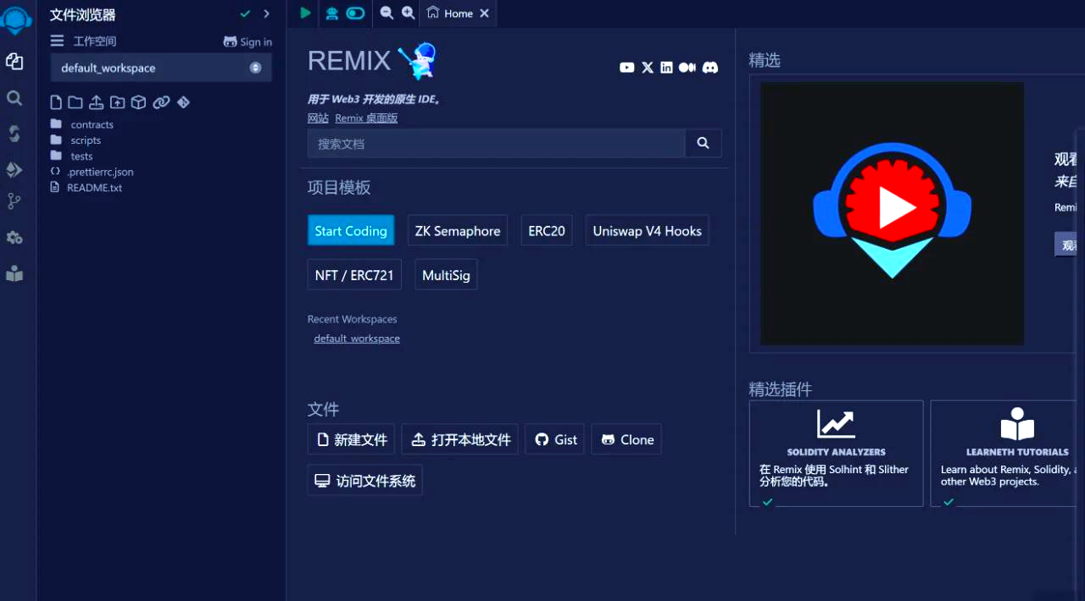Toggle activation of Learneth Tutorials plugin
Viewport: 1085px width, 601px height.
click(948, 501)
